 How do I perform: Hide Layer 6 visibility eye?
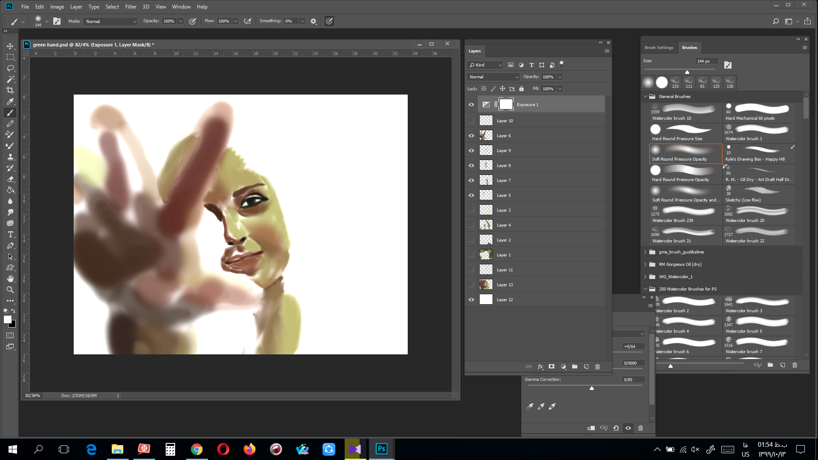471,136
